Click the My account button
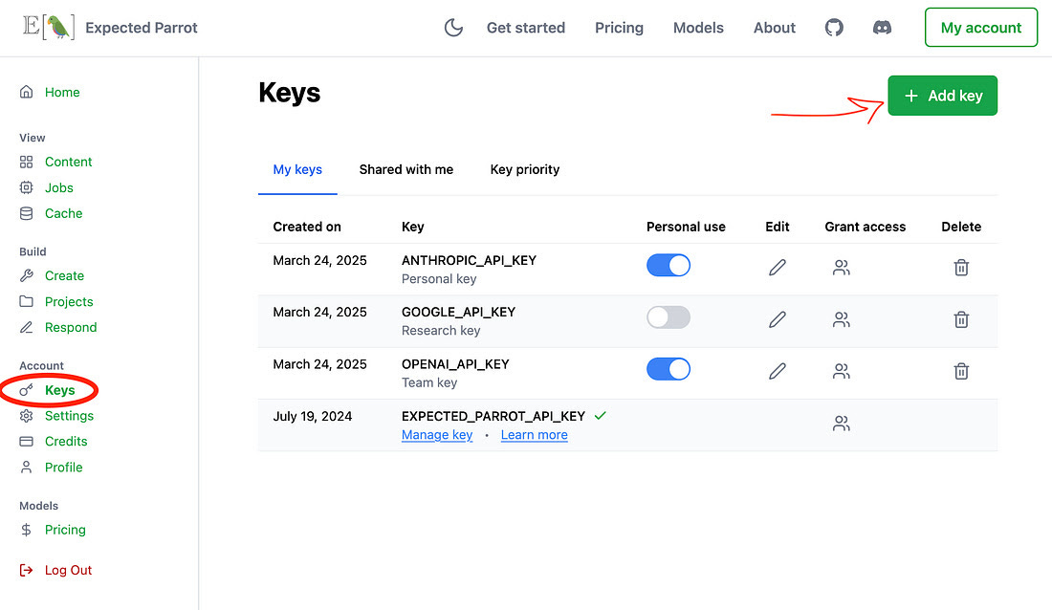This screenshot has height=610, width=1052. [x=981, y=28]
